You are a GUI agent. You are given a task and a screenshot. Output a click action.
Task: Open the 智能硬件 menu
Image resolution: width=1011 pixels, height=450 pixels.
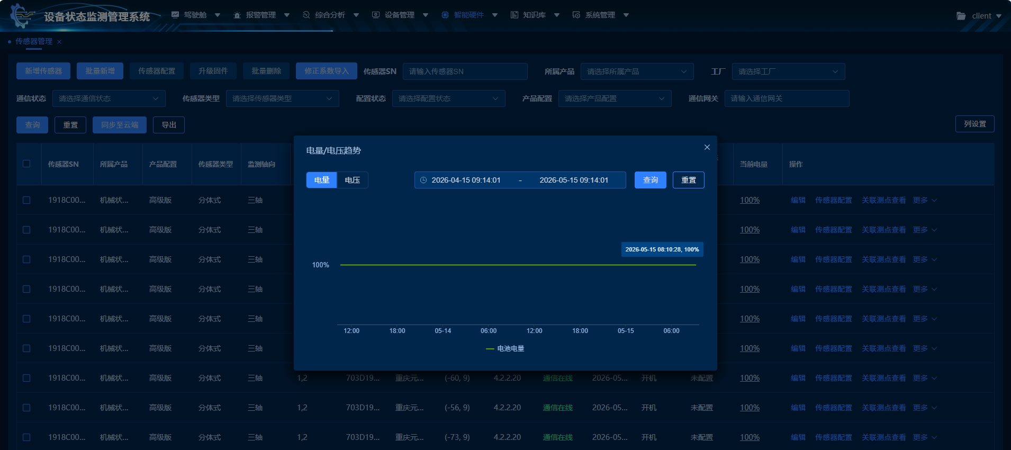pos(470,15)
